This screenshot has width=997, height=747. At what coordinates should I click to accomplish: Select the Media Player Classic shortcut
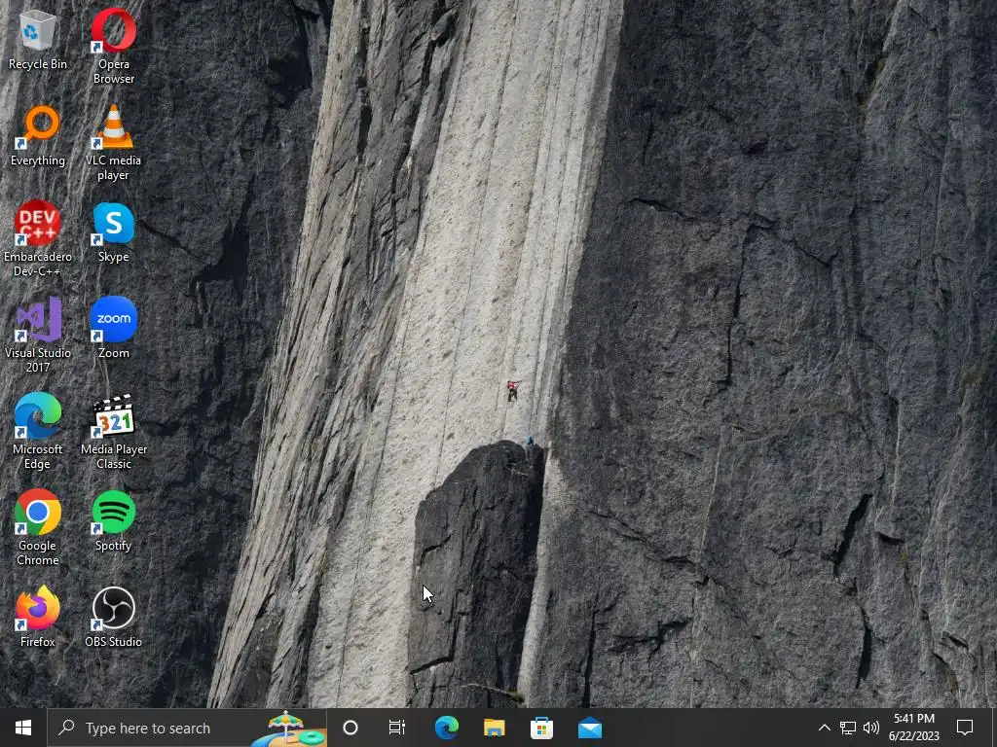pyautogui.click(x=114, y=431)
